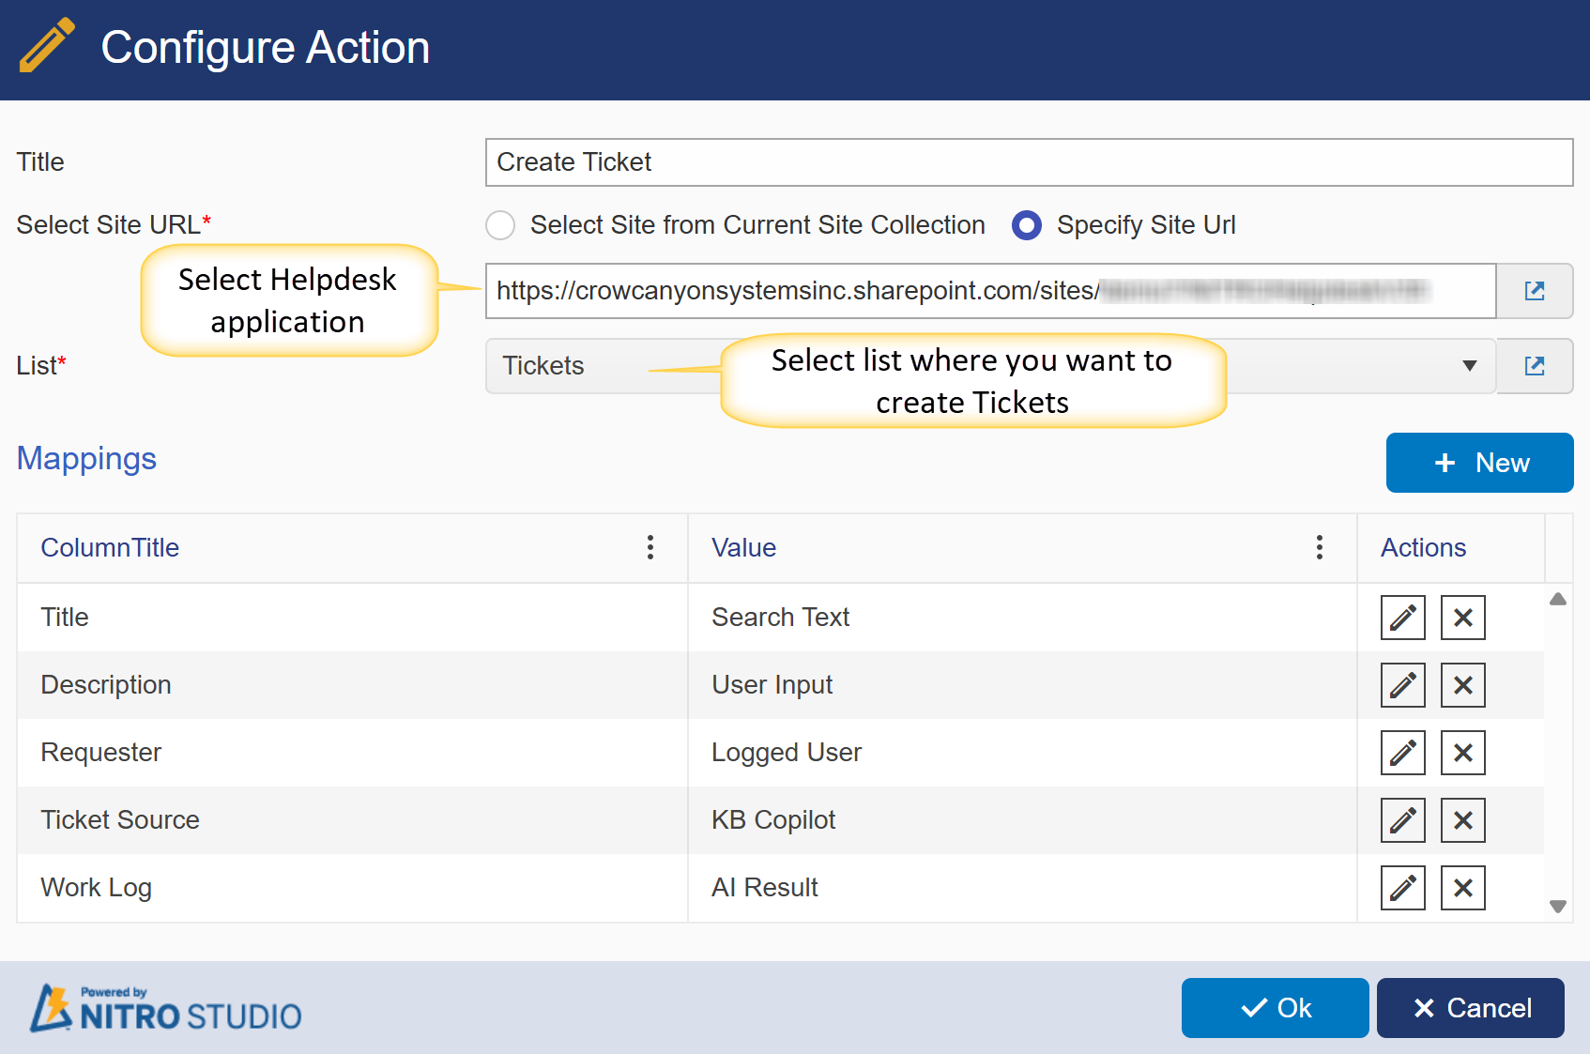Screen dimensions: 1590x1054
Task: Open site URL in new window icon
Action: 1535,291
